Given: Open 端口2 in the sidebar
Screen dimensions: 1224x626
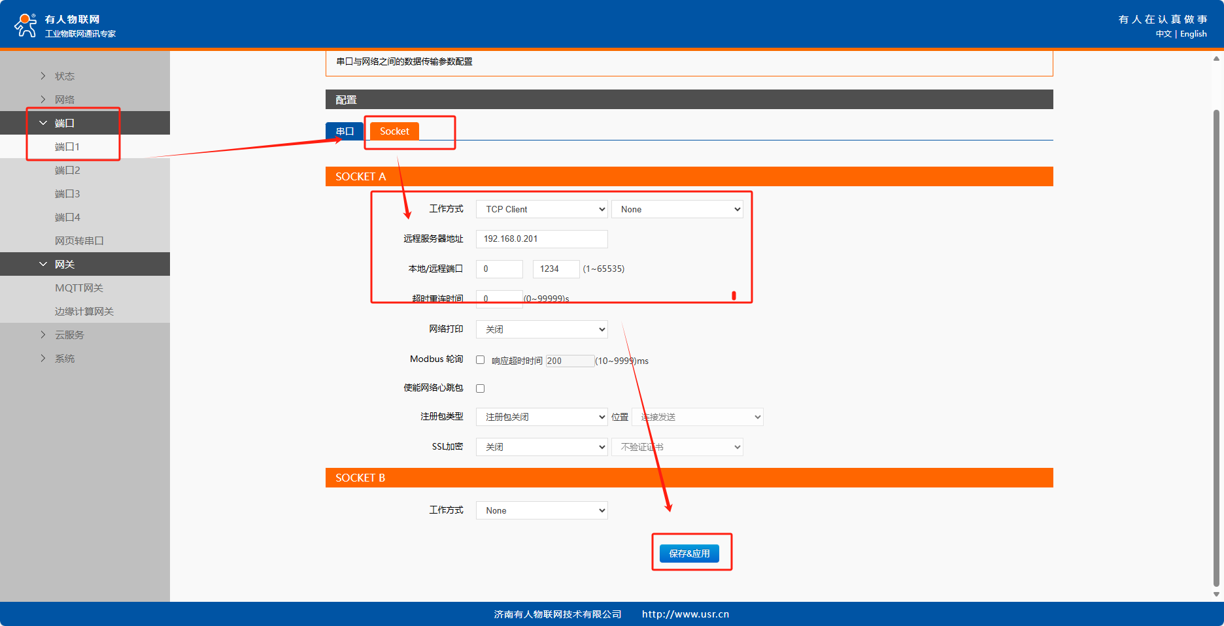Looking at the screenshot, I should pyautogui.click(x=67, y=170).
